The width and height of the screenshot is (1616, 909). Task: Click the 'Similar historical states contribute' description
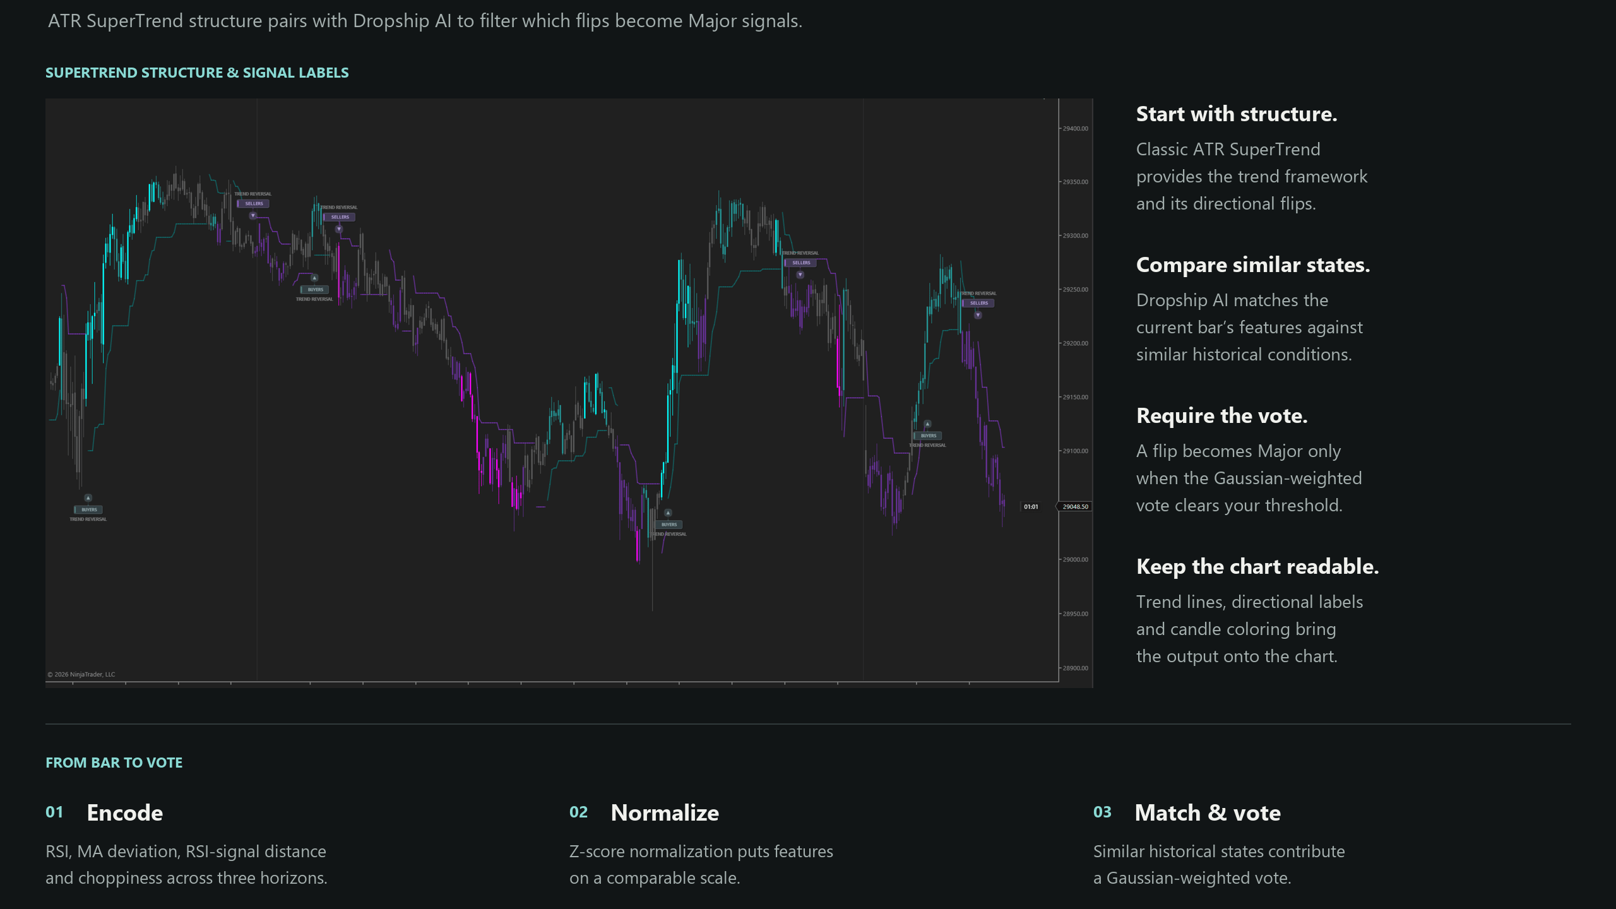click(1219, 864)
